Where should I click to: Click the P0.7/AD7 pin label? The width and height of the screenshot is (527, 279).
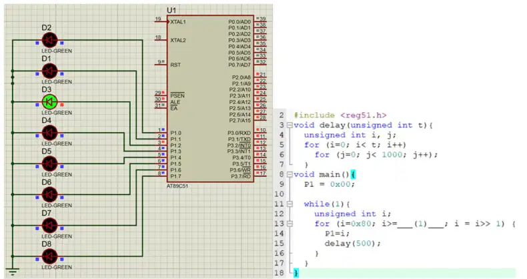pos(239,65)
